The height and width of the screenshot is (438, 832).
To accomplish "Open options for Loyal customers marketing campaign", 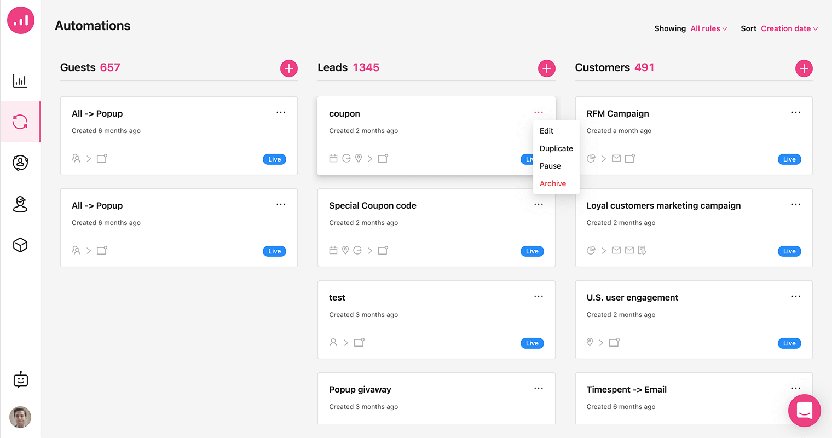I will [x=796, y=204].
